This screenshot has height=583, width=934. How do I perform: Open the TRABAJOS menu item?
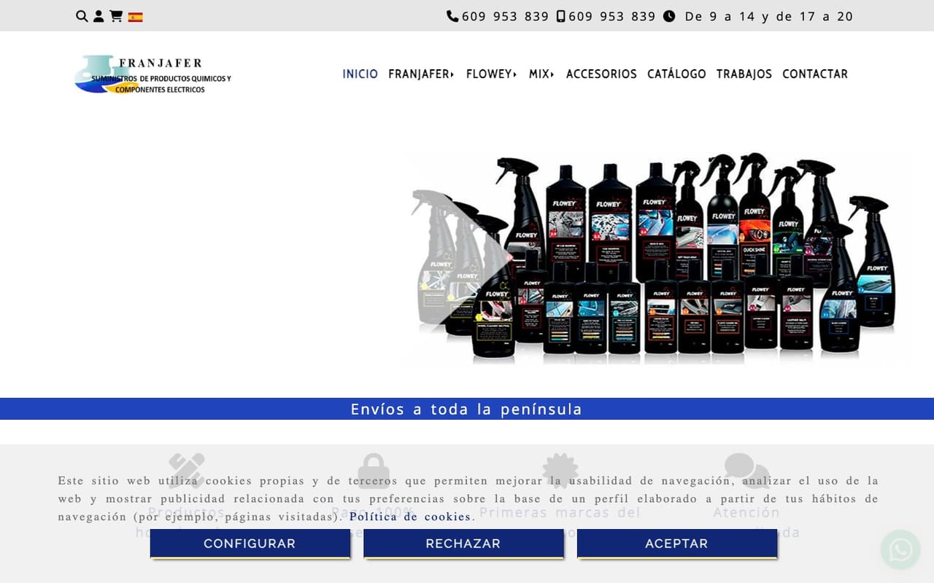coord(744,74)
